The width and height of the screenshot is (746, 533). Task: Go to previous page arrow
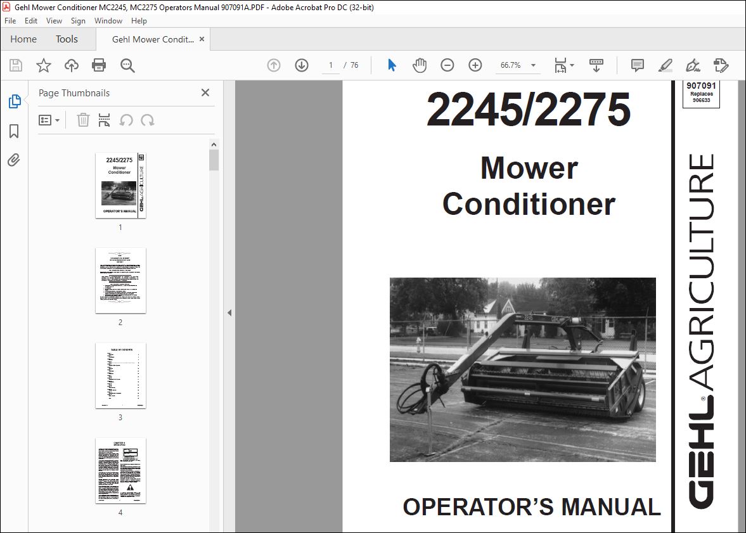[274, 65]
